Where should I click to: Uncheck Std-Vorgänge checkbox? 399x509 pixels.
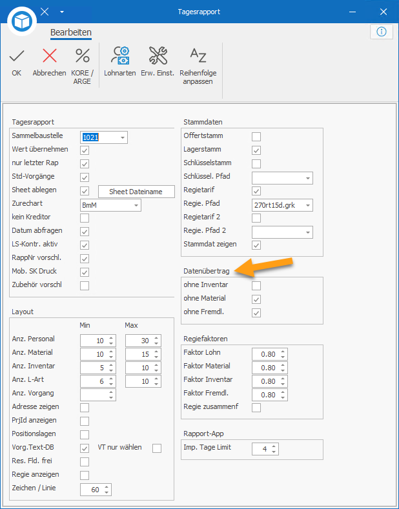coord(85,177)
